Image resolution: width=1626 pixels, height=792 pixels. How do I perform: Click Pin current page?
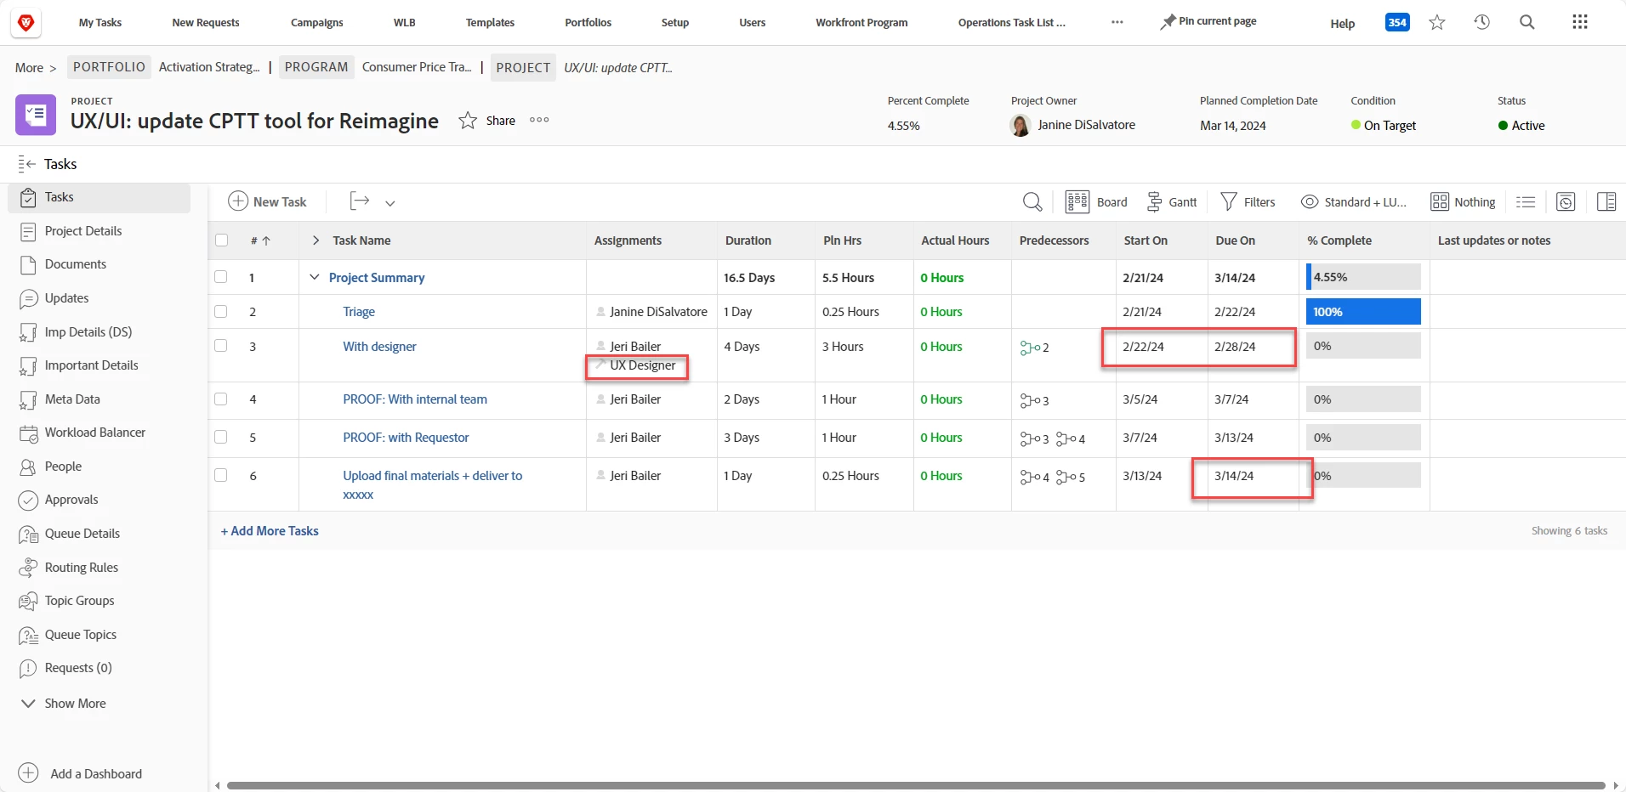1208,21
